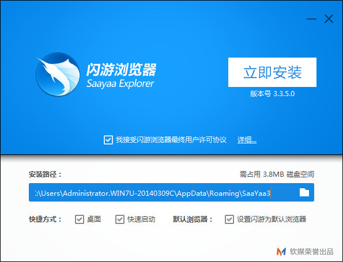Toggle the license agreement acceptance checkbox
Image resolution: width=343 pixels, height=262 pixels.
[108, 140]
